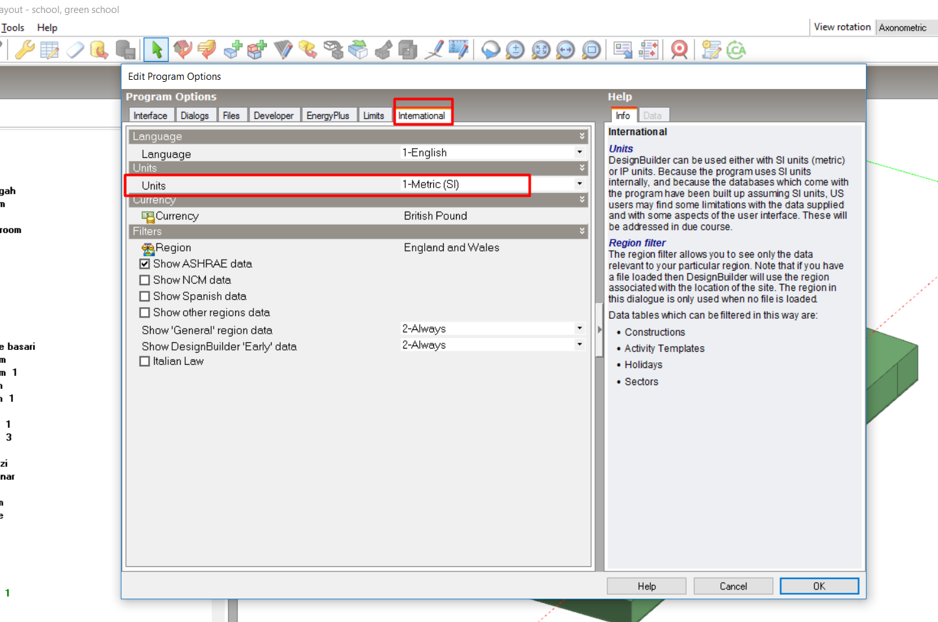
Task: Click the fit view zoom icon
Action: 540,50
